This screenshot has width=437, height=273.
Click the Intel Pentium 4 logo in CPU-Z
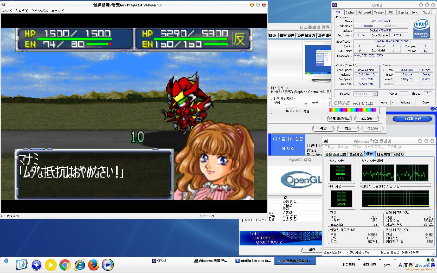click(421, 28)
